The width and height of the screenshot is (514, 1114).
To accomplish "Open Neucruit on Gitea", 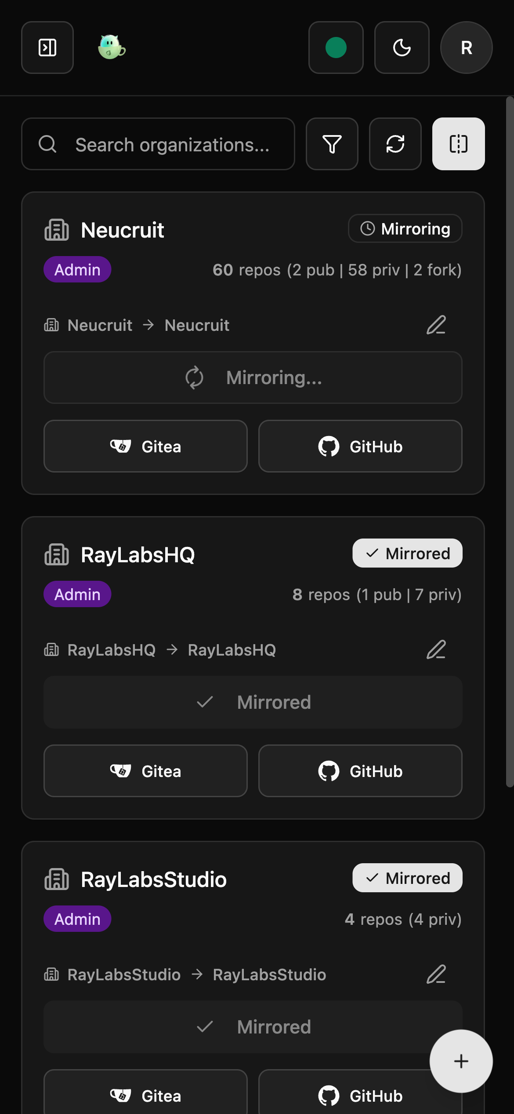I will 145,447.
